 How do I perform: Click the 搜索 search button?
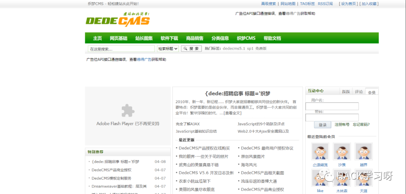coord(191,48)
